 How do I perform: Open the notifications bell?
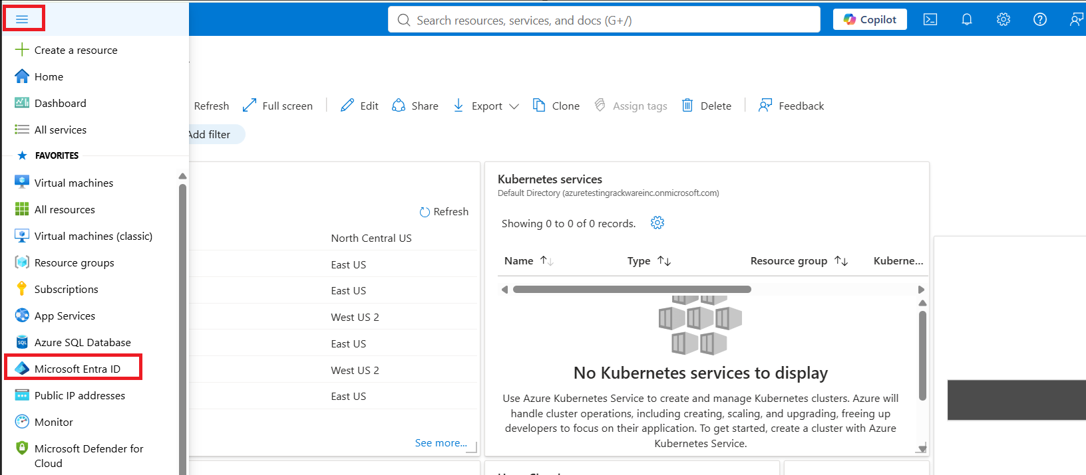967,19
